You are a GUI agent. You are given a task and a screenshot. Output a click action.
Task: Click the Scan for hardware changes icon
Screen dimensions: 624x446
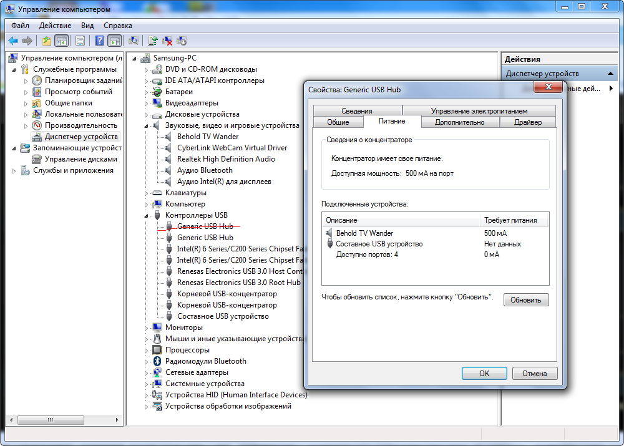click(x=133, y=41)
